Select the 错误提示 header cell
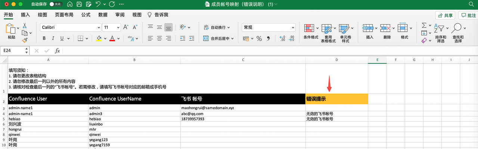478x149 pixels. tap(336, 99)
